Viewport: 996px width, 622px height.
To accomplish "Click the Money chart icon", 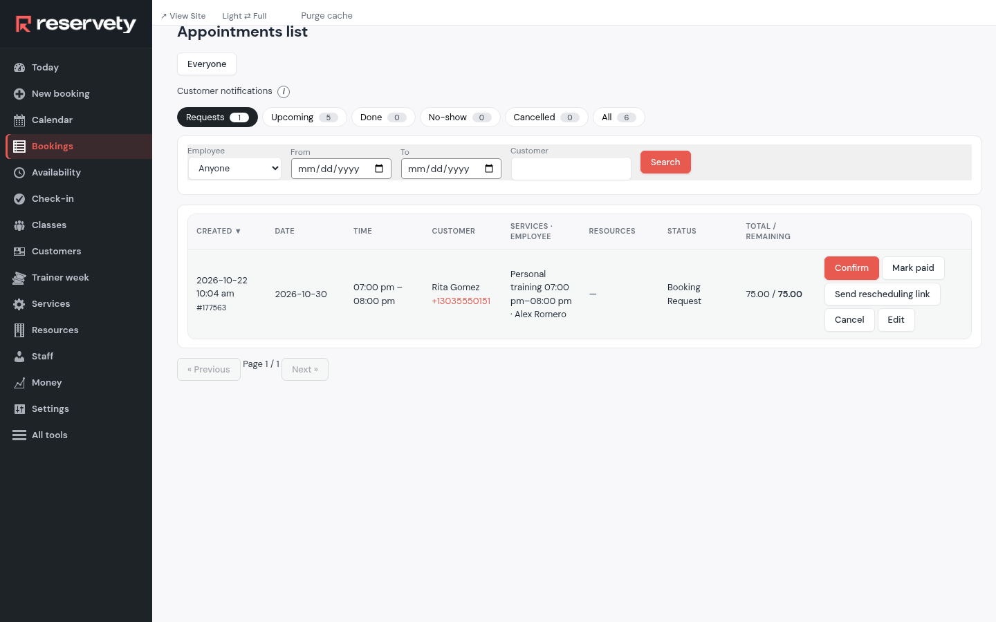I will 19,383.
